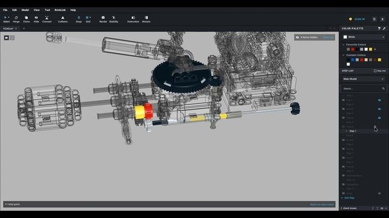Select the paint roller icon in Color Palette

[379, 28]
